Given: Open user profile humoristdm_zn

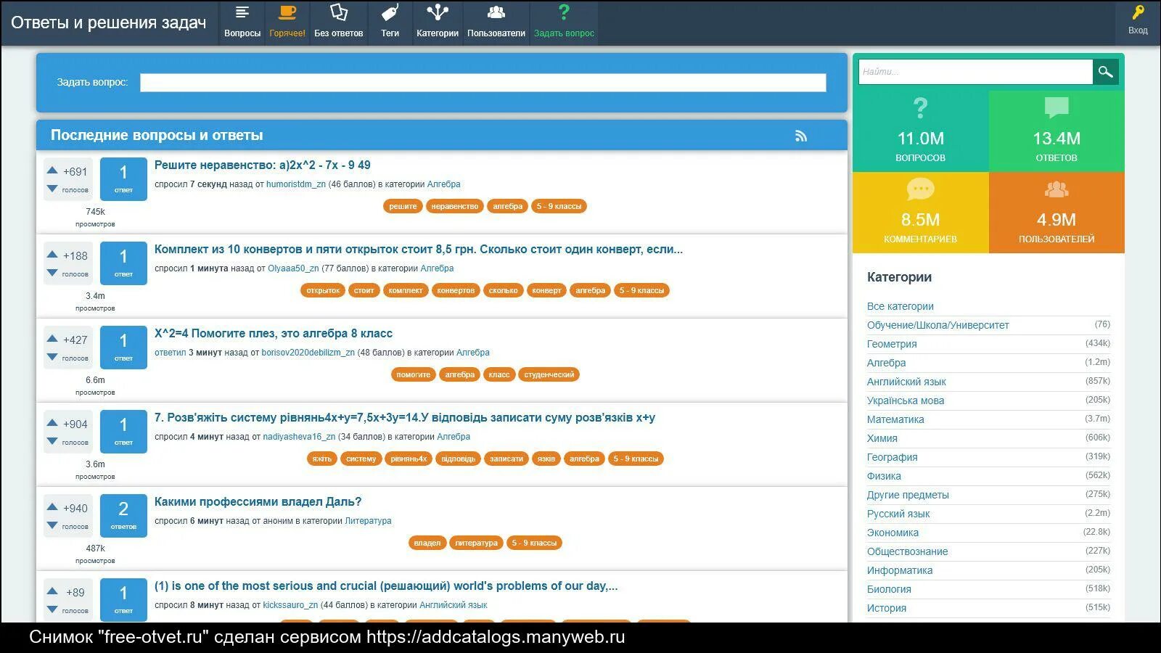Looking at the screenshot, I should tap(296, 184).
